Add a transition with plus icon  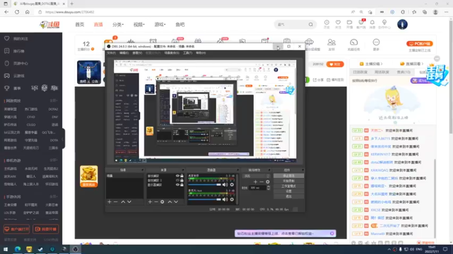255,182
